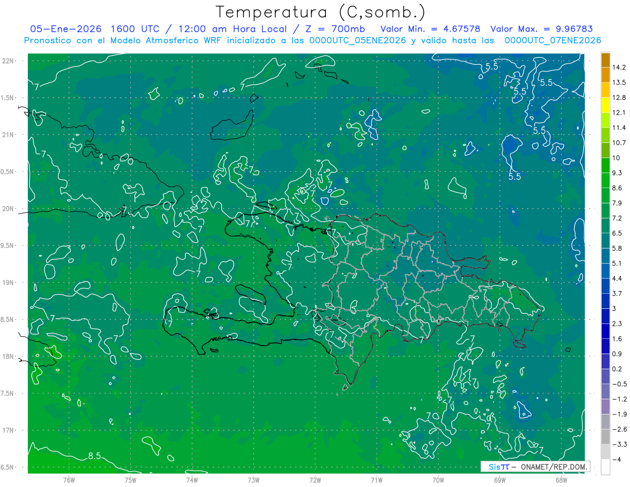
Task: Click the '9.3' color scale value
Action: click(x=618, y=173)
